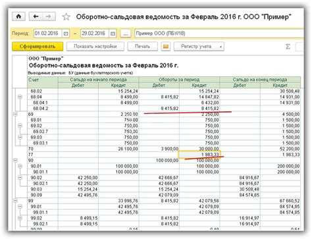312x239 pixels.
Task: Click the email envelope icon next to Печать
Action: [166, 47]
